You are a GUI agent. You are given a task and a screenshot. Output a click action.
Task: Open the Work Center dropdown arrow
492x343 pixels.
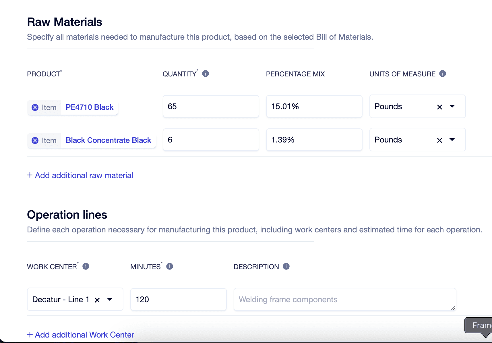point(110,300)
